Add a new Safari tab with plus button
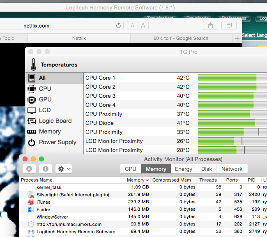Screen dimensions: 267x237 [x=237, y=39]
